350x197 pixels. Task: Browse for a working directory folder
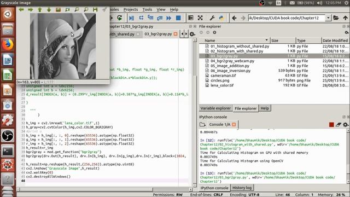[x=336, y=18]
